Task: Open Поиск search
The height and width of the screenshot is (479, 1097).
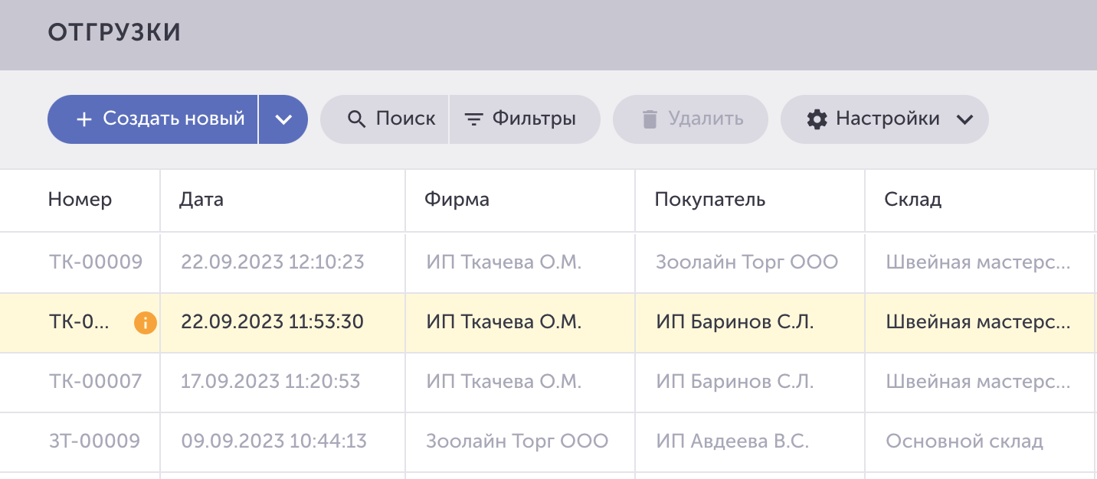Action: pos(385,119)
